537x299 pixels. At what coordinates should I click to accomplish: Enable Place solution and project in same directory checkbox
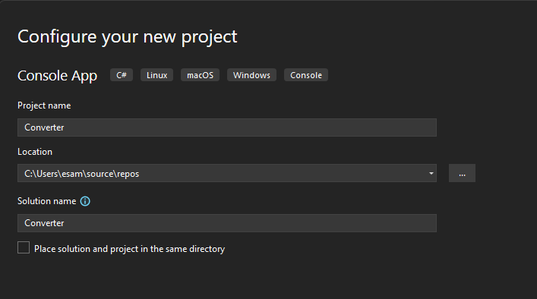[24, 247]
